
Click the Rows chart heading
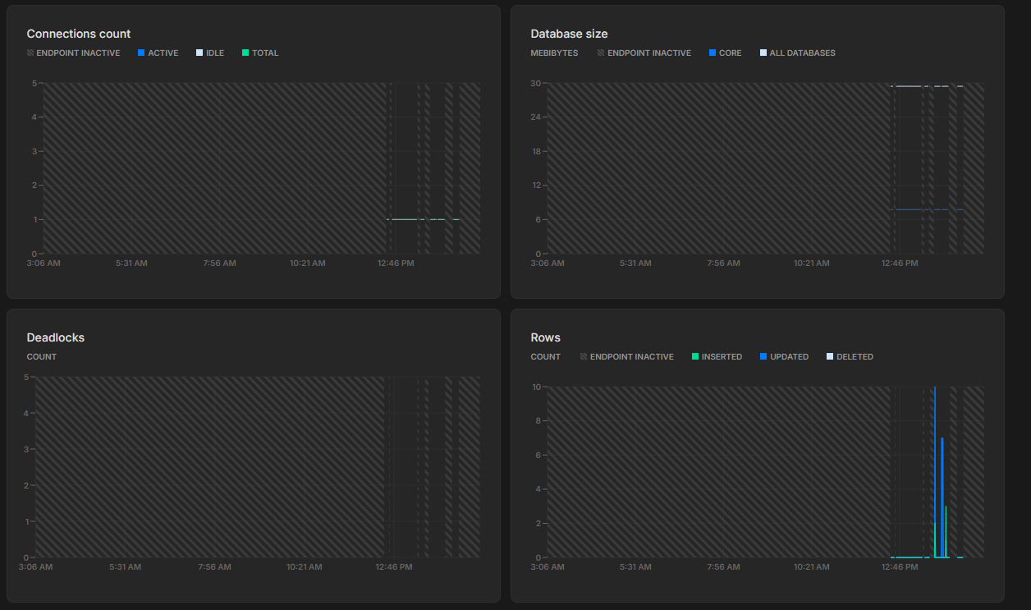[546, 337]
